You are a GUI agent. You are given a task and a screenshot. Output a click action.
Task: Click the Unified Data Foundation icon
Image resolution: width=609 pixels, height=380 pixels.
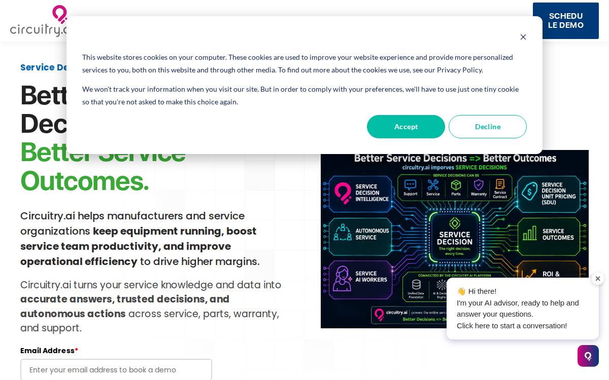point(416,289)
